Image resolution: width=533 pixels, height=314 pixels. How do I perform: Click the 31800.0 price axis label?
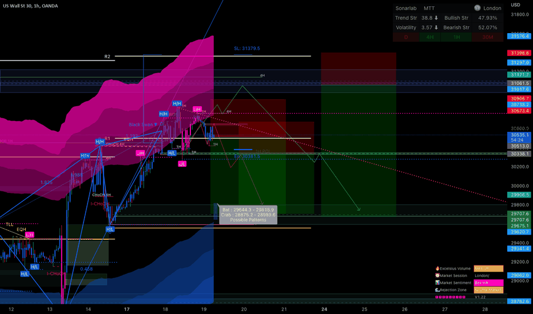pos(520,14)
